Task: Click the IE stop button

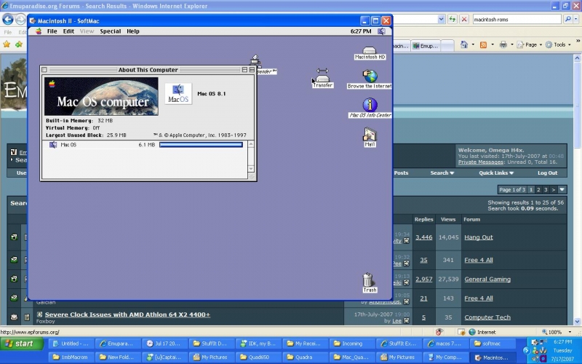Action: point(464,20)
